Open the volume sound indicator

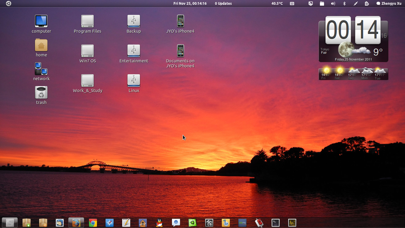click(x=333, y=3)
